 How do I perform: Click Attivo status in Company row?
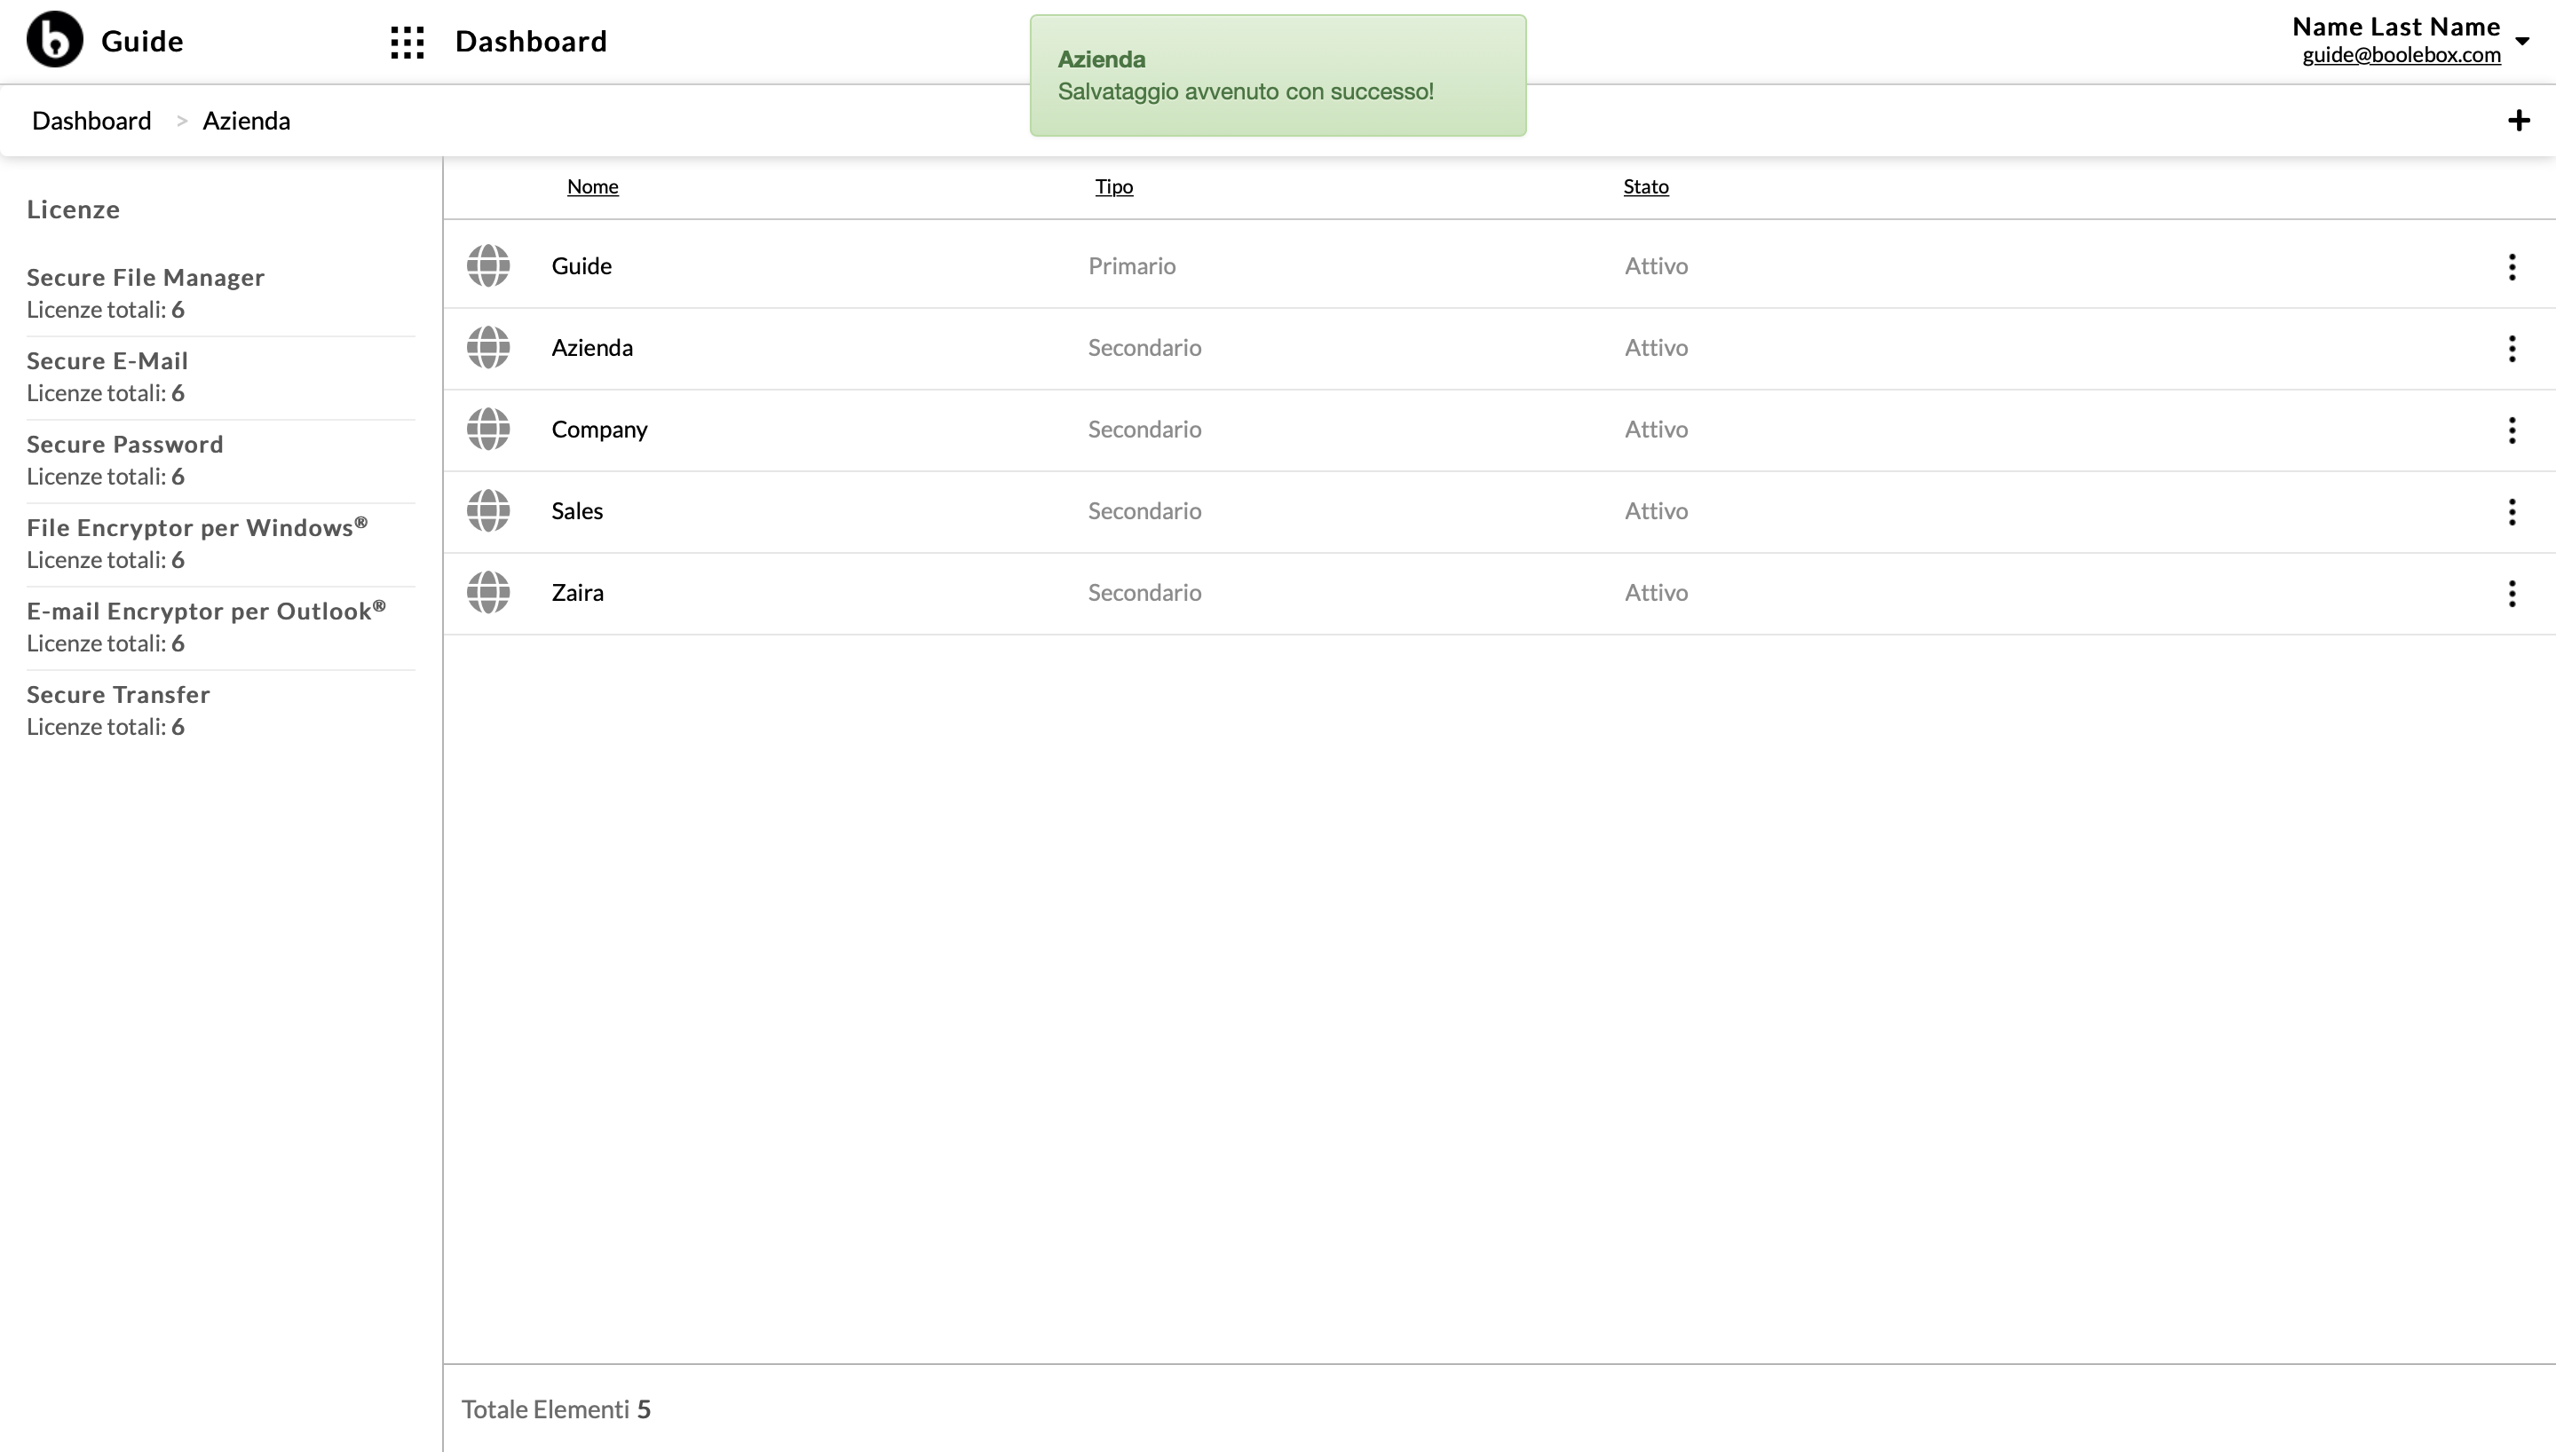click(1657, 429)
